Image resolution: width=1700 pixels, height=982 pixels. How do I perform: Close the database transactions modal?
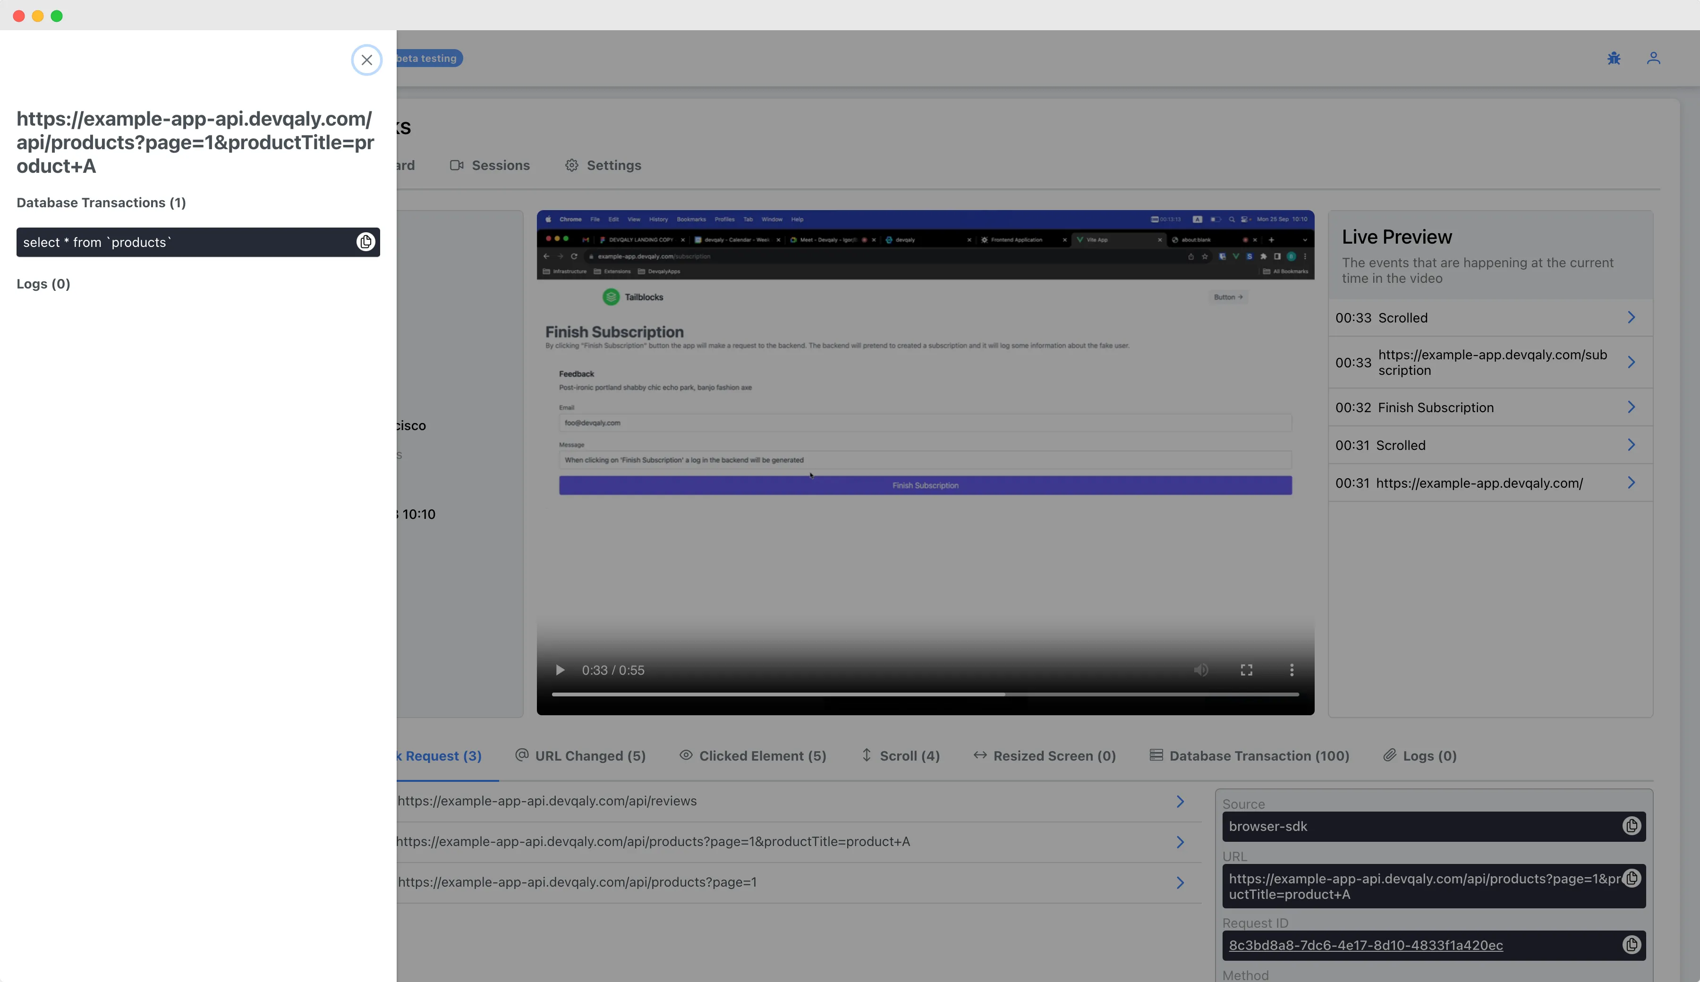pos(366,60)
